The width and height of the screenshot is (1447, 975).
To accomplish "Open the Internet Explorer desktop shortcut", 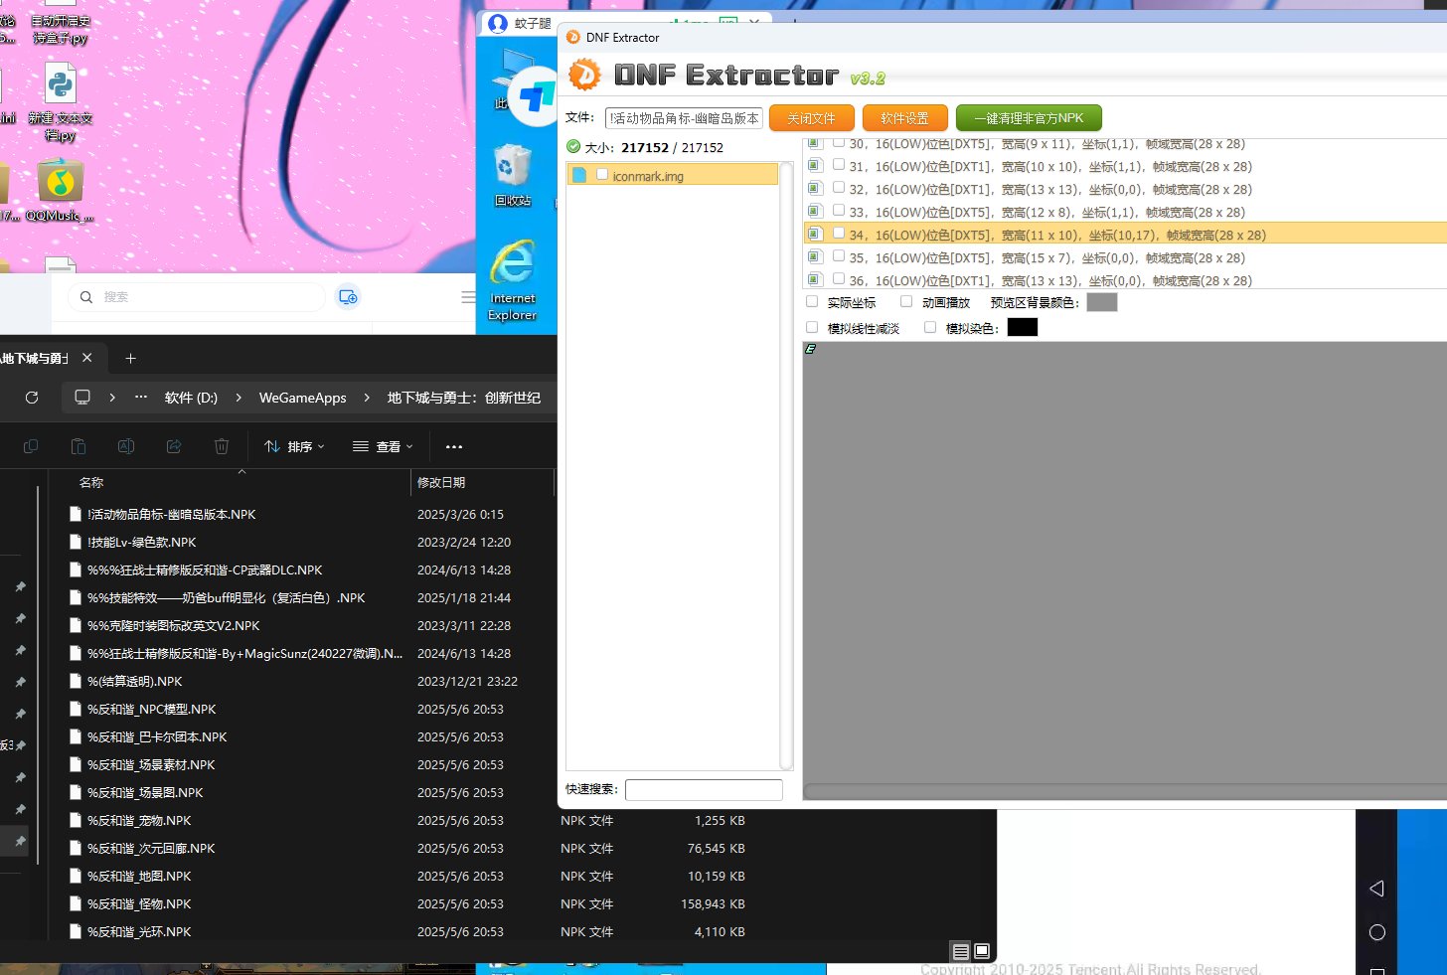I will [x=513, y=279].
